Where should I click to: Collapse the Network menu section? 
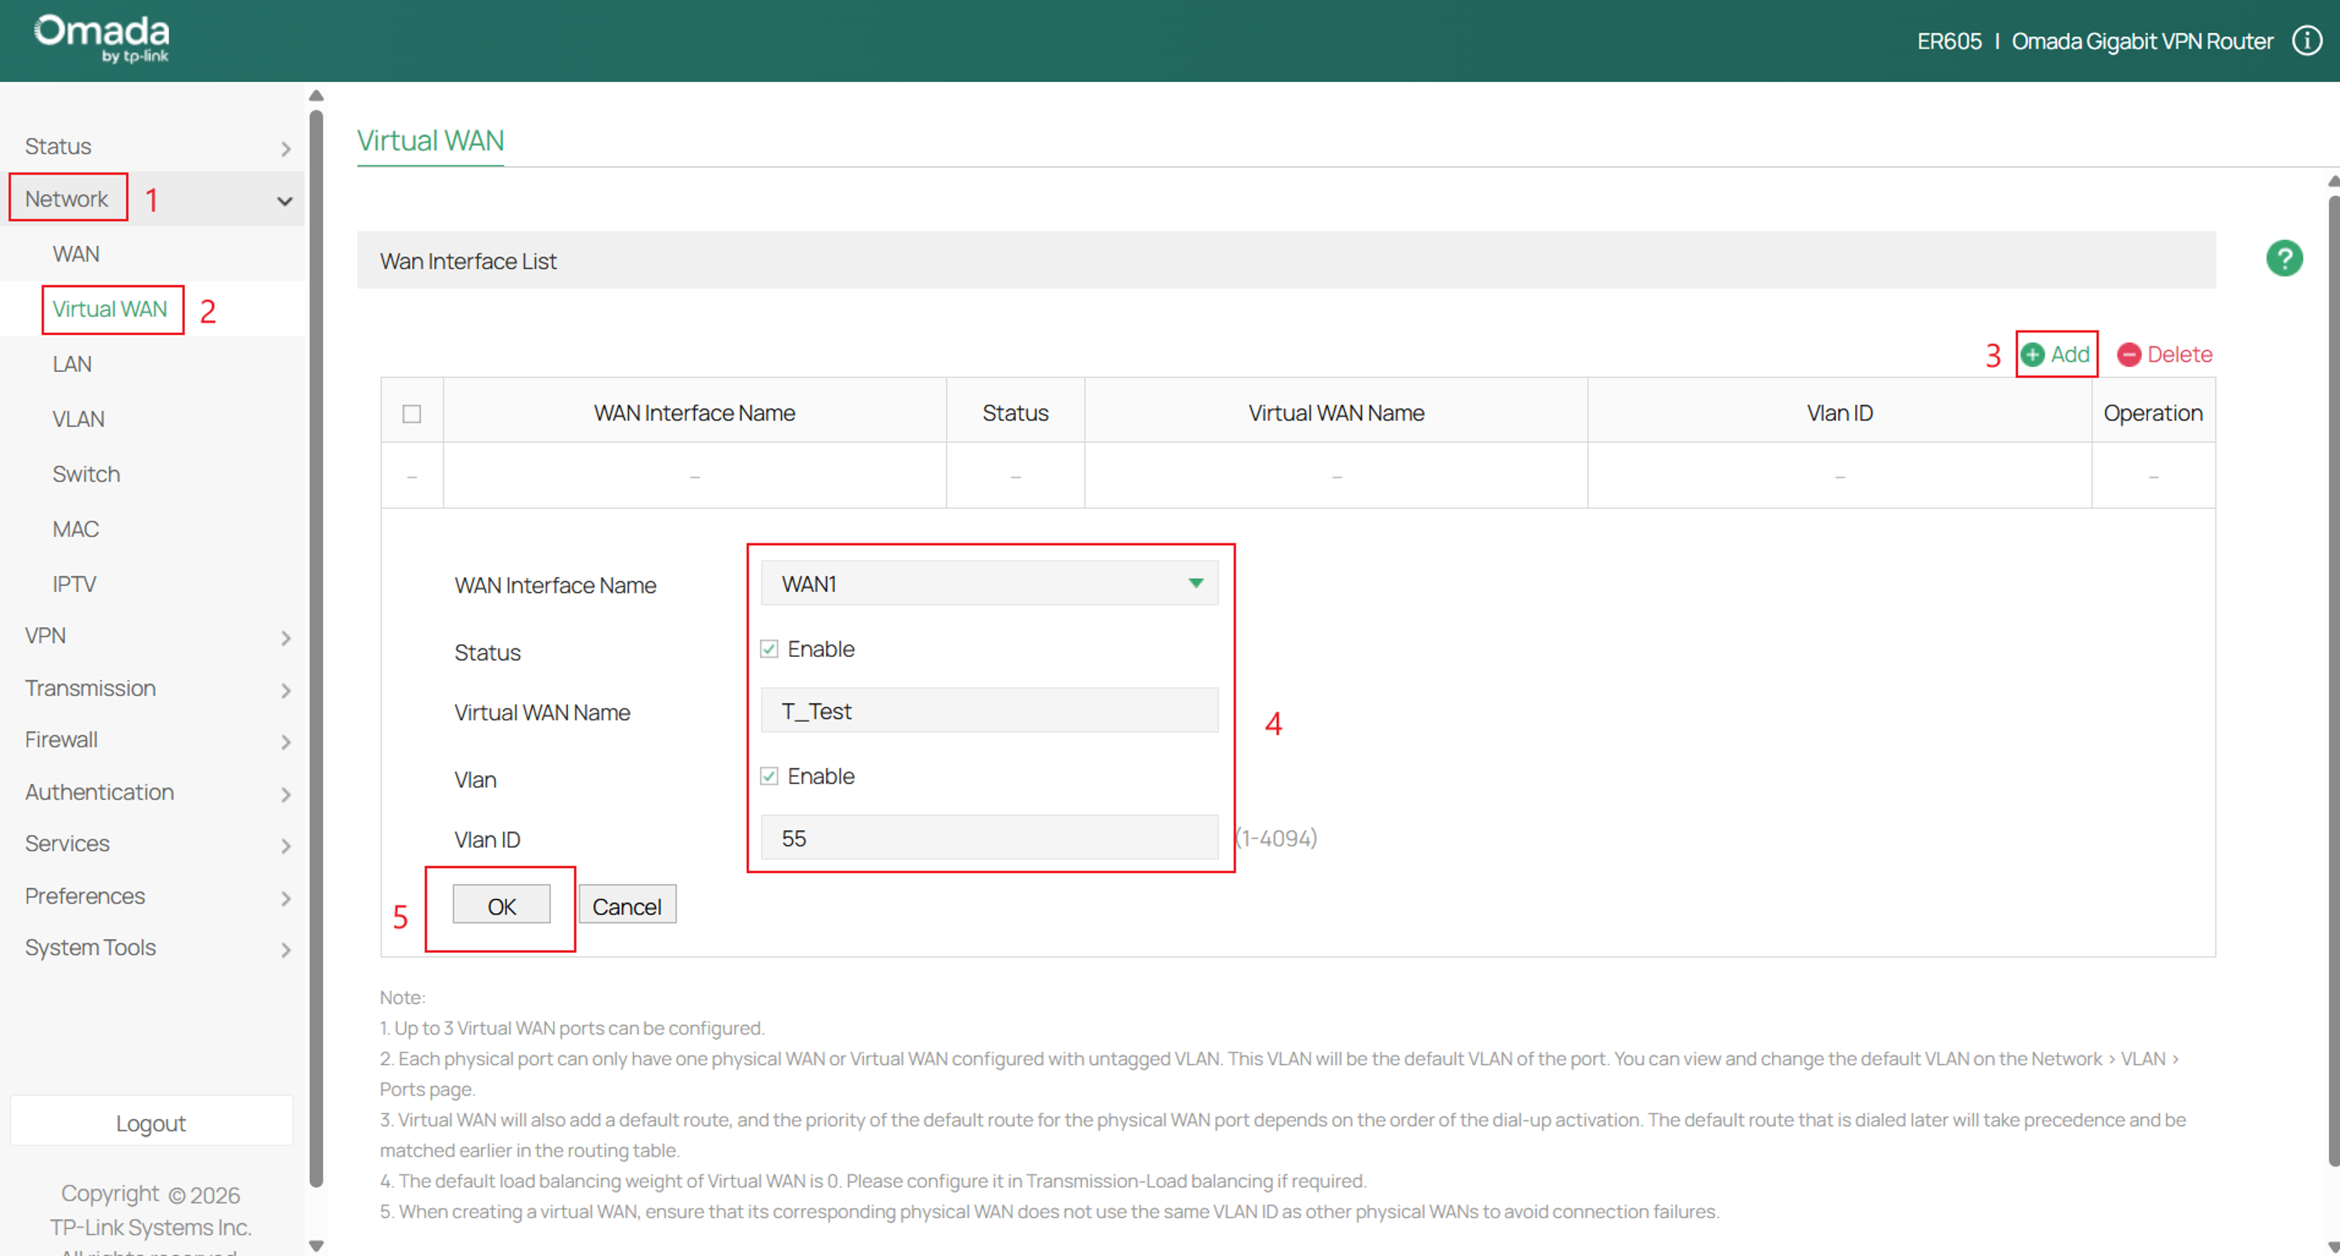pyautogui.click(x=154, y=199)
